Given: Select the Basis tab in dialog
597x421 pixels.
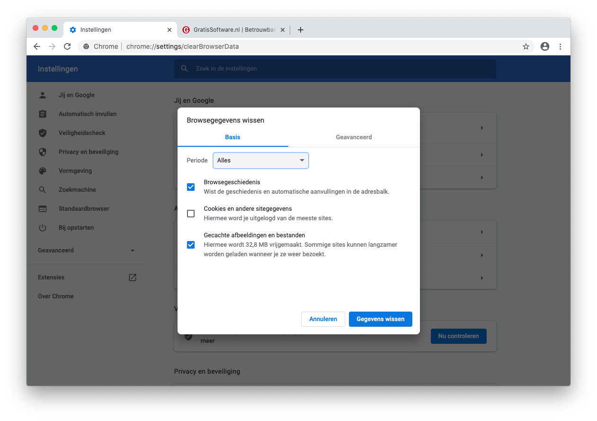Looking at the screenshot, I should point(232,137).
